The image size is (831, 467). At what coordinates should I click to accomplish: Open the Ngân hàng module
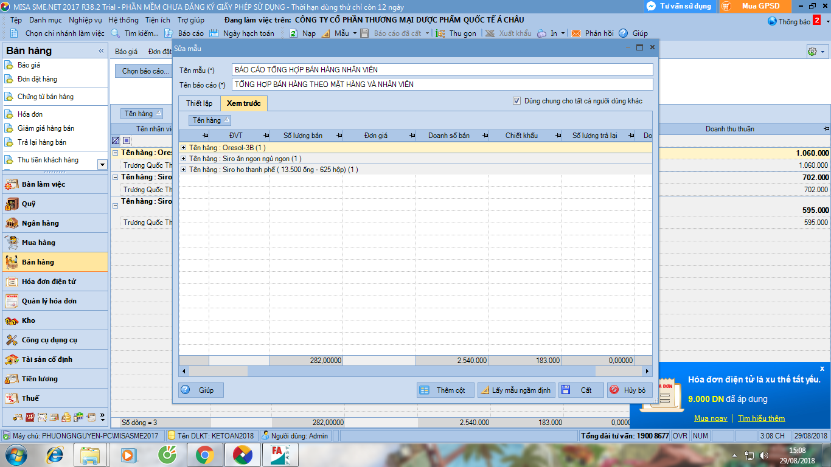pyautogui.click(x=55, y=223)
